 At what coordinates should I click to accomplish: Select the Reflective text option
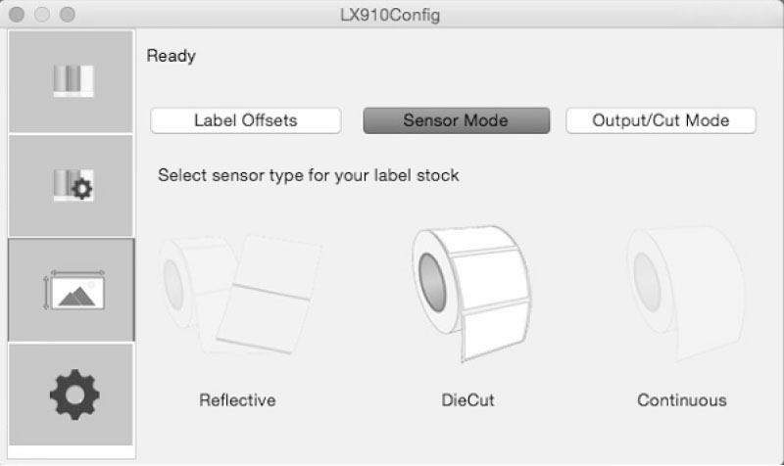coord(237,400)
